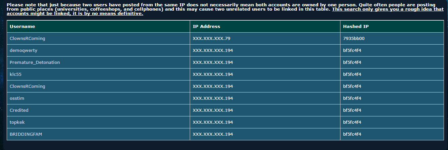This screenshot has width=448, height=150.
Task: Open the topkek user profile
Action: [17, 122]
